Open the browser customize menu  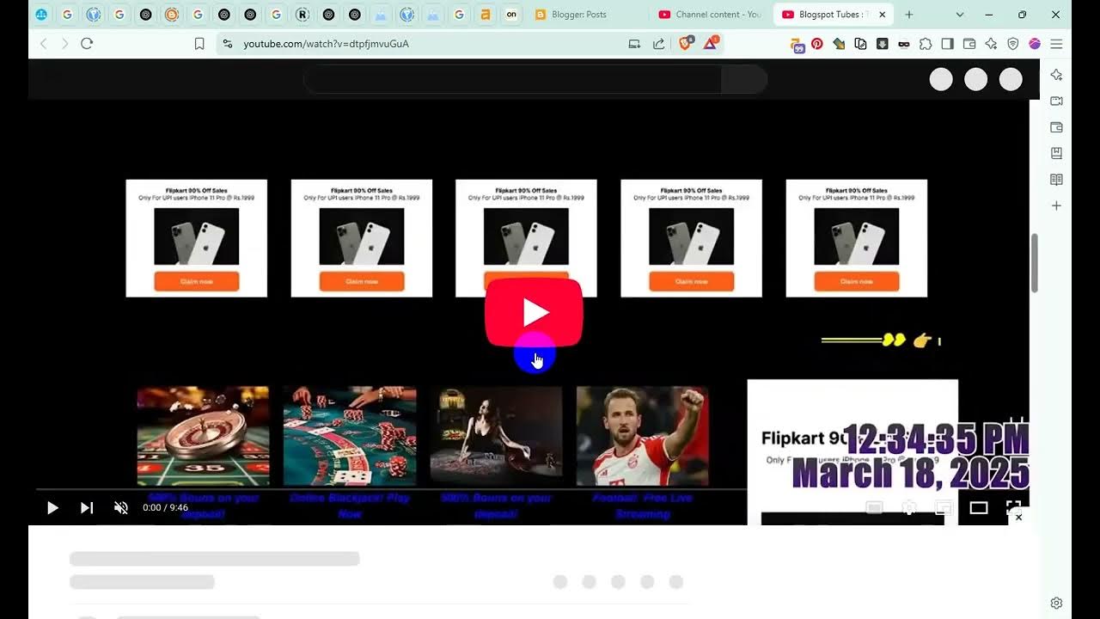[1056, 44]
